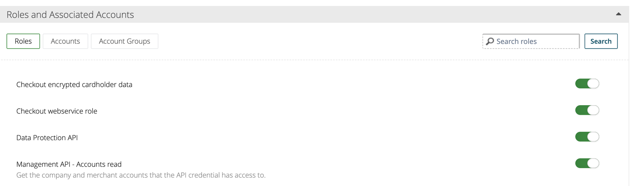Click the Checkout webservice role label
The width and height of the screenshot is (633, 186).
coord(57,111)
